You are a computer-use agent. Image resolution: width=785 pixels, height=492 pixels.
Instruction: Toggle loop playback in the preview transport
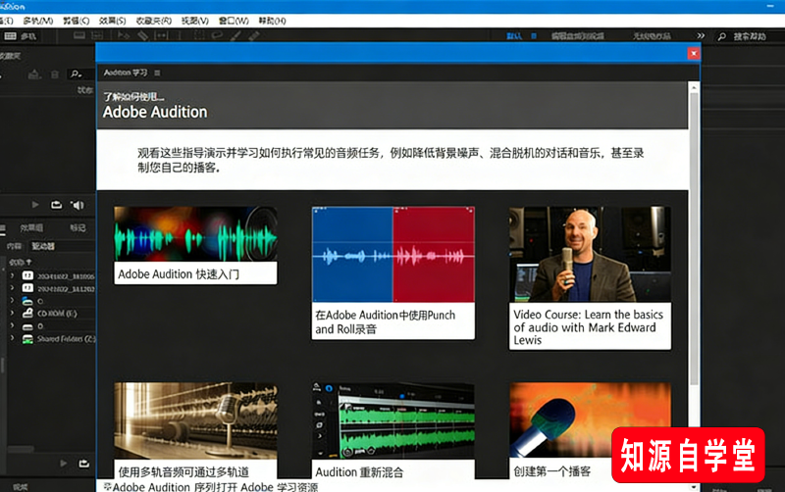pos(57,205)
